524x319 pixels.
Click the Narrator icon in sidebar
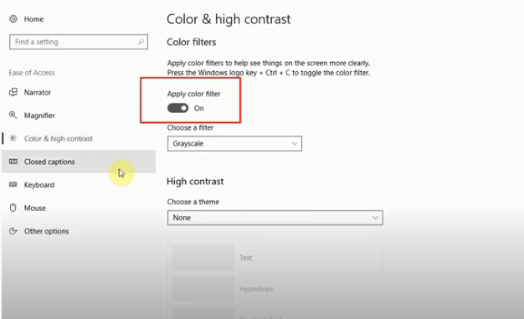coord(13,92)
